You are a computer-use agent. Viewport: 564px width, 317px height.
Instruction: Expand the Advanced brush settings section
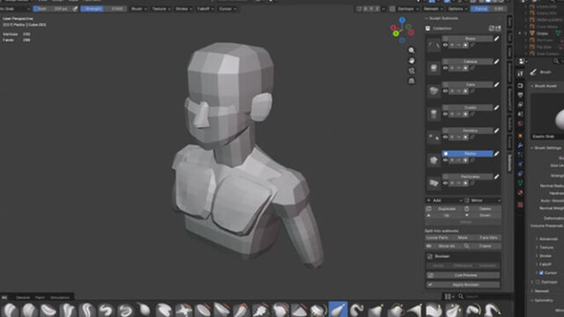click(546, 239)
